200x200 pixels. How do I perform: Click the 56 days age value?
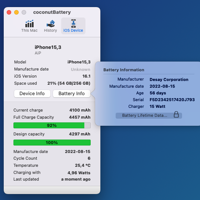tap(158, 93)
